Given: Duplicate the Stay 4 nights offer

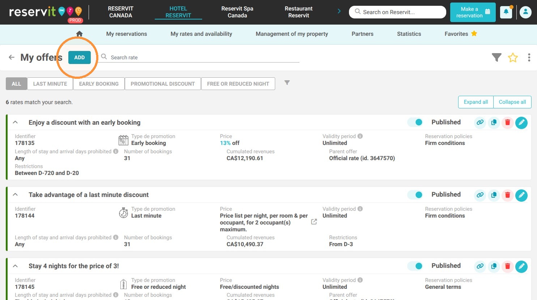Looking at the screenshot, I should click(x=494, y=266).
